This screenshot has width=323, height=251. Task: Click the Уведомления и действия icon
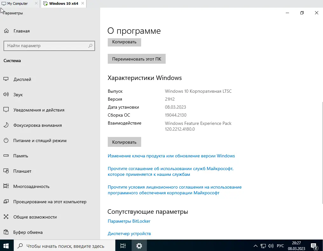pos(6,110)
